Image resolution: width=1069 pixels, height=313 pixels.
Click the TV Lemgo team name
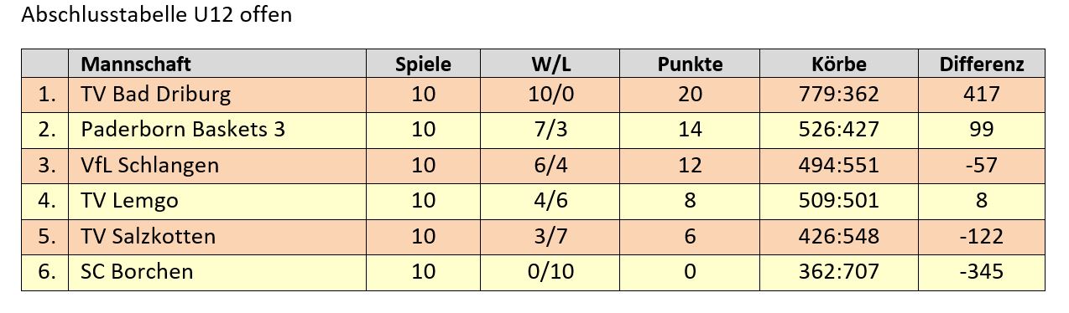(x=130, y=201)
